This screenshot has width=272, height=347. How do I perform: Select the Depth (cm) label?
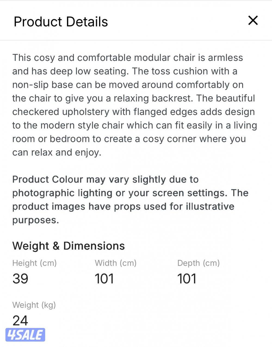point(198,263)
